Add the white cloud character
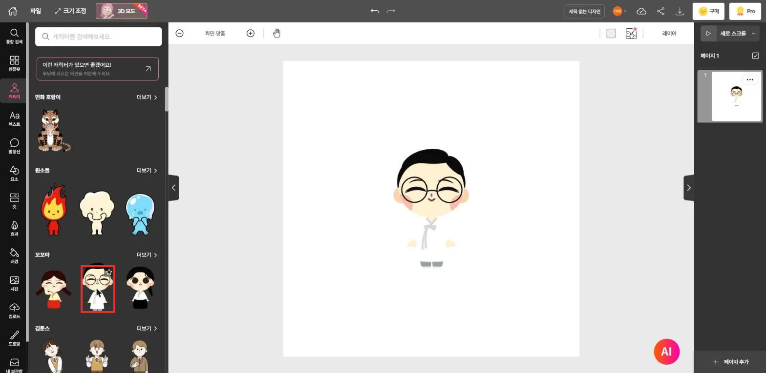This screenshot has height=373, width=766. tap(97, 213)
